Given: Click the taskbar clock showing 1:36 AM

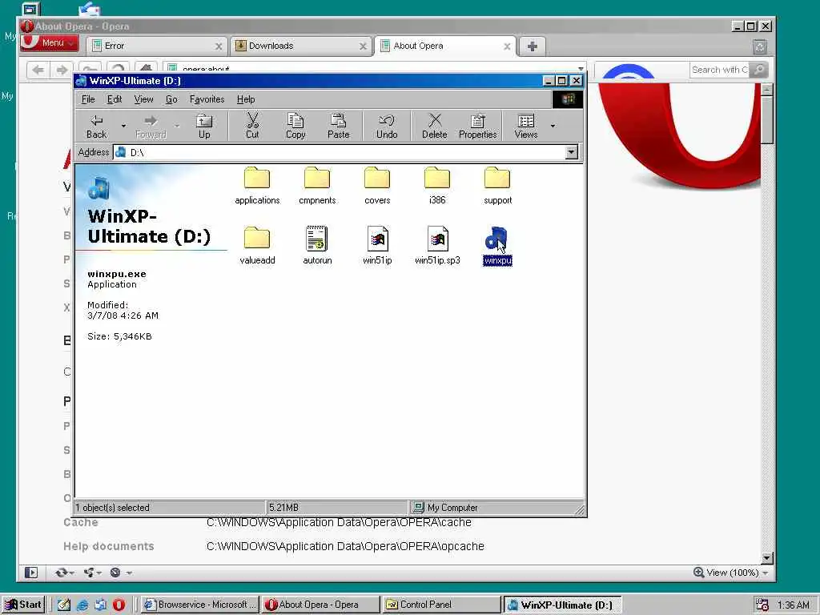Looking at the screenshot, I should pos(794,605).
